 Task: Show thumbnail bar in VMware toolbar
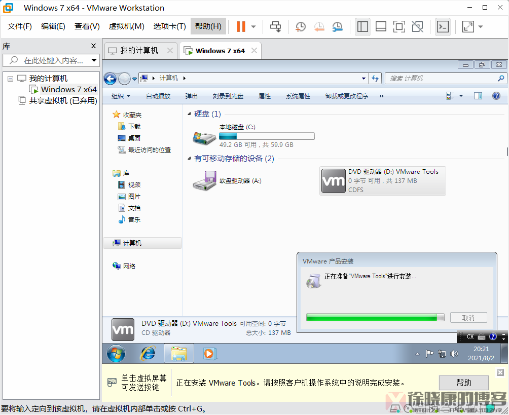(381, 26)
